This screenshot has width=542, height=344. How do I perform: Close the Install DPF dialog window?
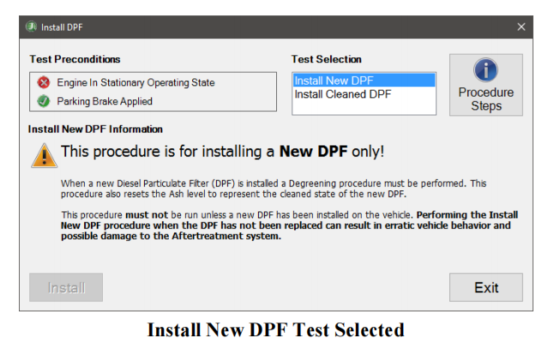point(521,27)
